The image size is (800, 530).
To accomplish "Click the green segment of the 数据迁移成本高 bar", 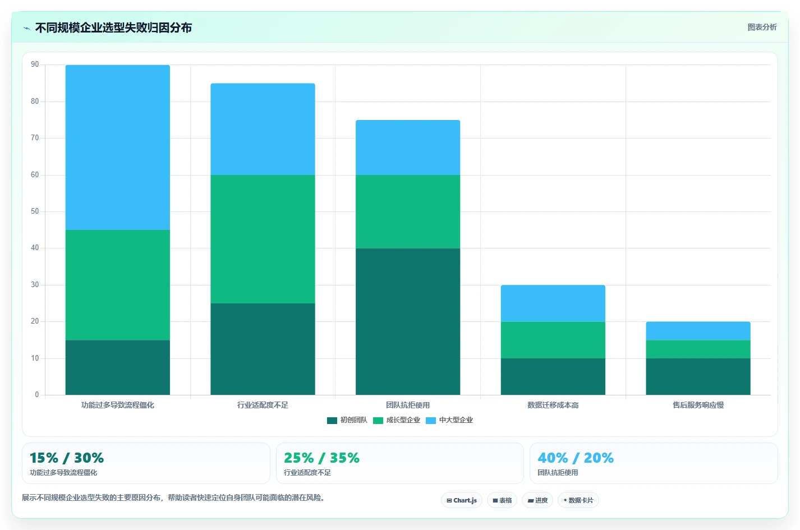I will 553,340.
